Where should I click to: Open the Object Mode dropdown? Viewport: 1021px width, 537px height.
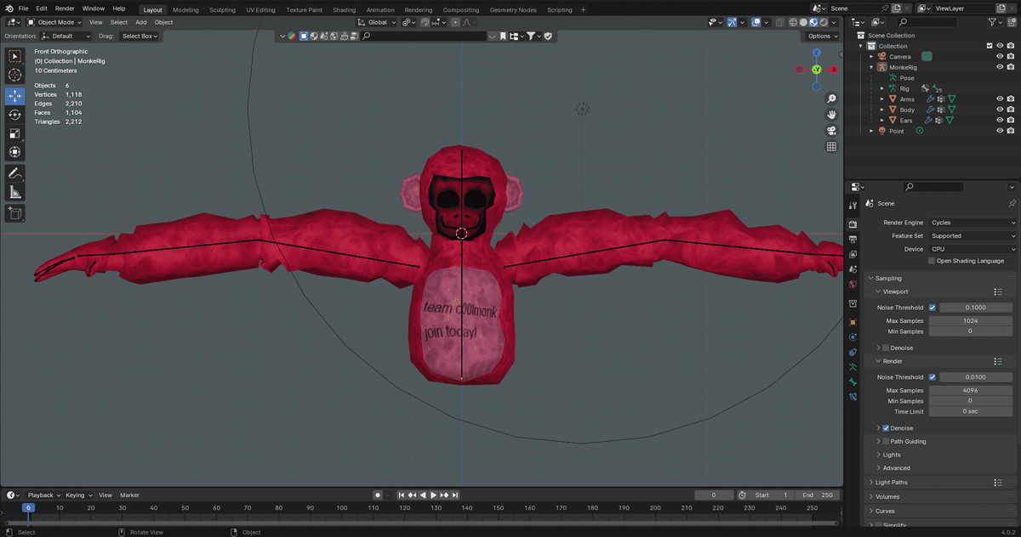[54, 22]
